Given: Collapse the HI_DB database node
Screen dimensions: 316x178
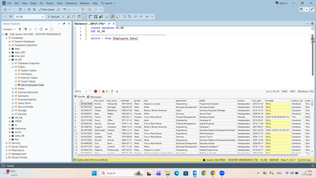Looking at the screenshot, I should click(x=10, y=60).
